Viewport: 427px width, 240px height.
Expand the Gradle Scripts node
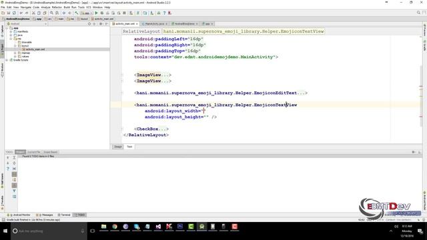(7, 60)
